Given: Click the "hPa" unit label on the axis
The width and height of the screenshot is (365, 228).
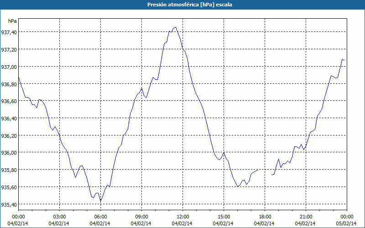Looking at the screenshot, I should tap(12, 21).
